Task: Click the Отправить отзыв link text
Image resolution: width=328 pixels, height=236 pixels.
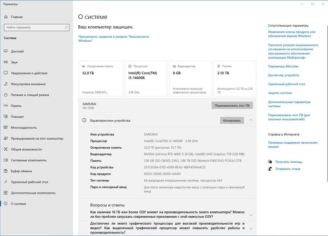Action: tap(288, 169)
